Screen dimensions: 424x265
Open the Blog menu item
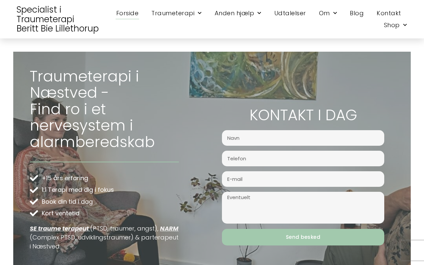pyautogui.click(x=357, y=13)
